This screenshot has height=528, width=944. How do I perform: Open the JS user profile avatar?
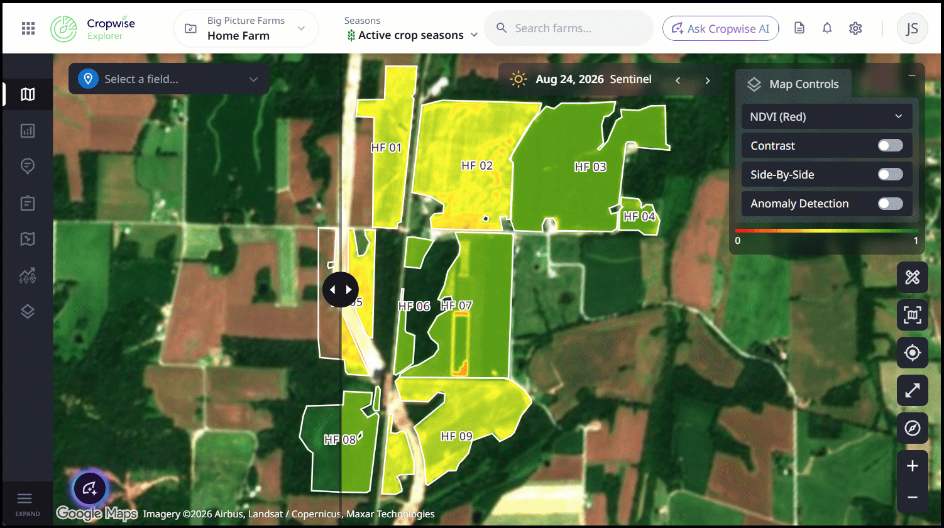pyautogui.click(x=912, y=28)
